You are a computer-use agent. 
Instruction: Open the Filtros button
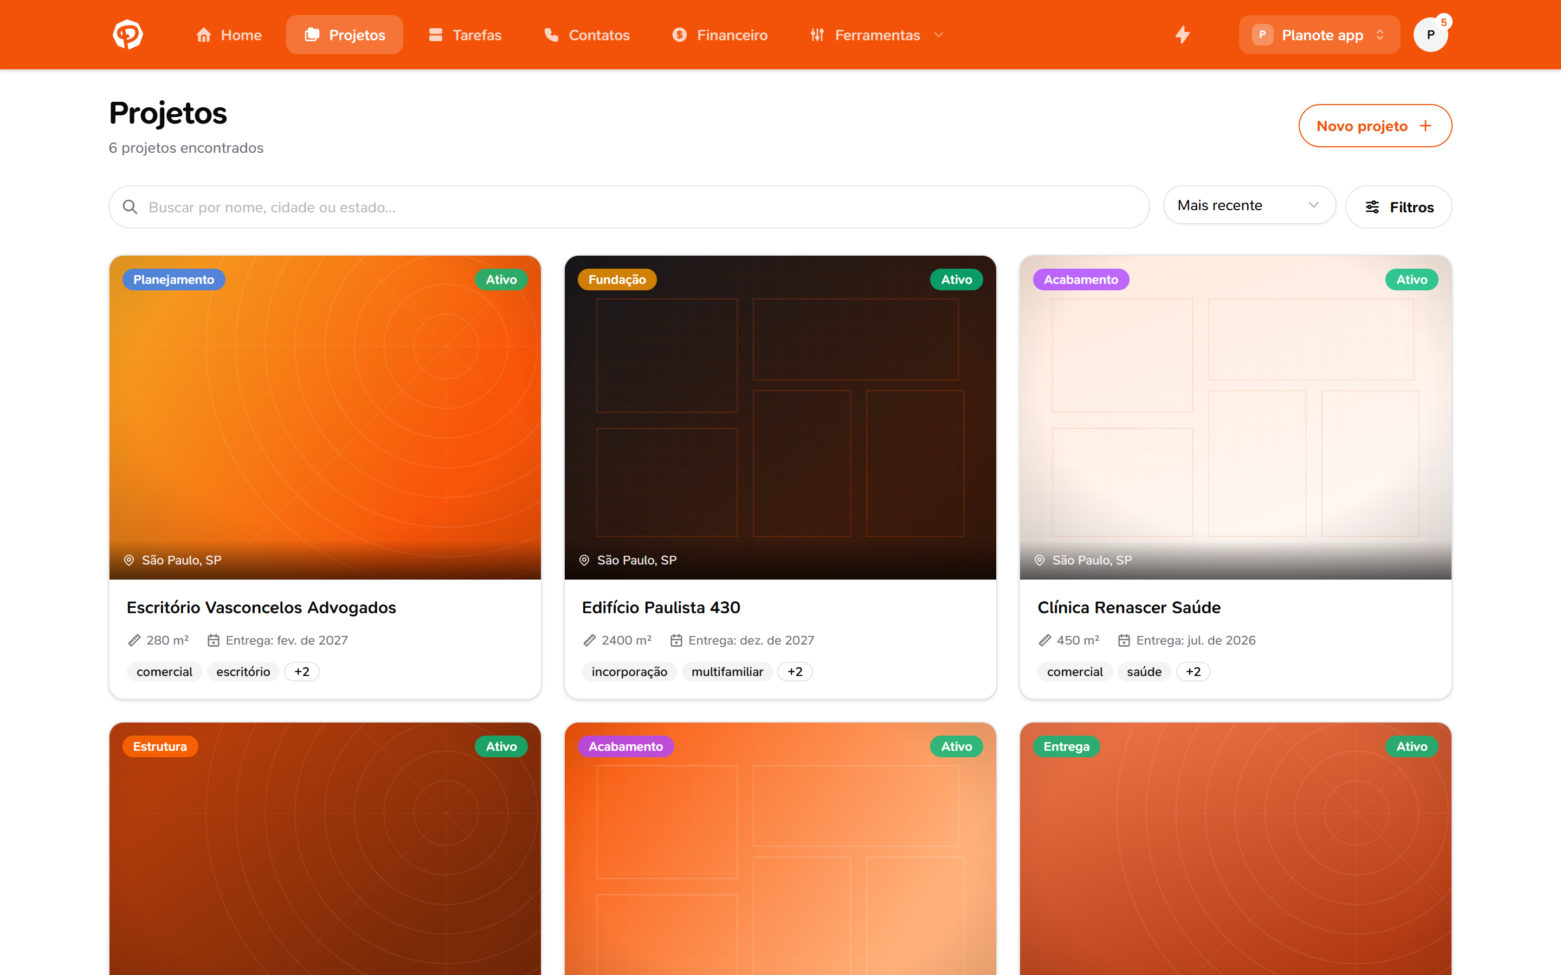tap(1398, 207)
